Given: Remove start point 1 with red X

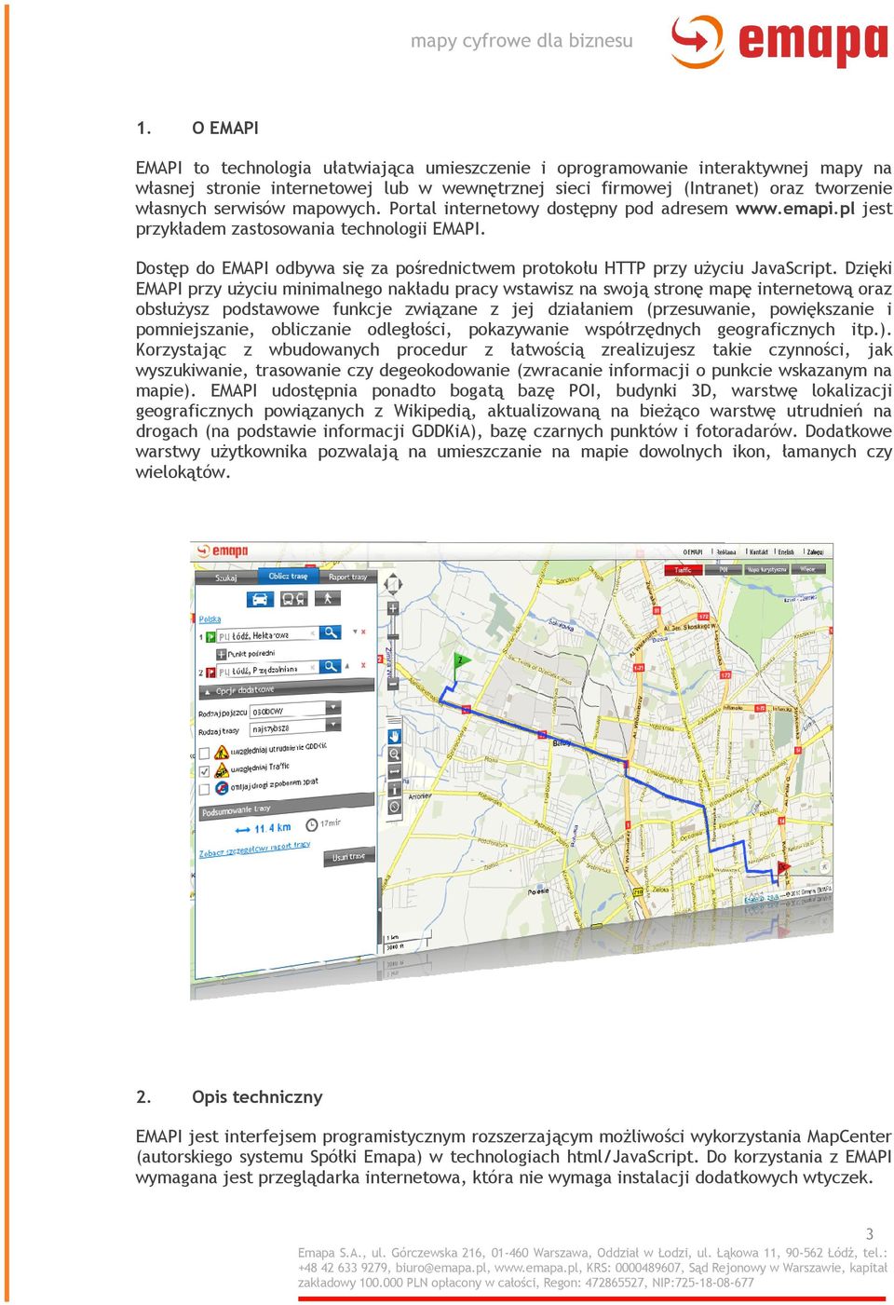Looking at the screenshot, I should 363,632.
